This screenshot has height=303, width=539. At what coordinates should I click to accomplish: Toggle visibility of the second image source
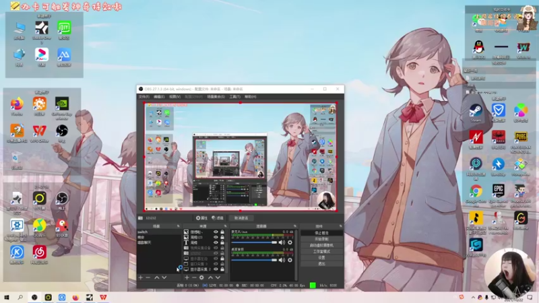point(216,237)
